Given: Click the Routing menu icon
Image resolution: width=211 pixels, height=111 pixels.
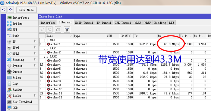Looking at the screenshot, I should [9, 60].
